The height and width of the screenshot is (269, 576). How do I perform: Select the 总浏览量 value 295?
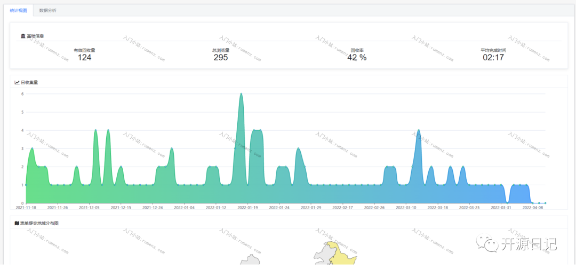point(221,58)
